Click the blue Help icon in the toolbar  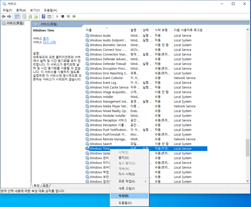click(x=43, y=17)
